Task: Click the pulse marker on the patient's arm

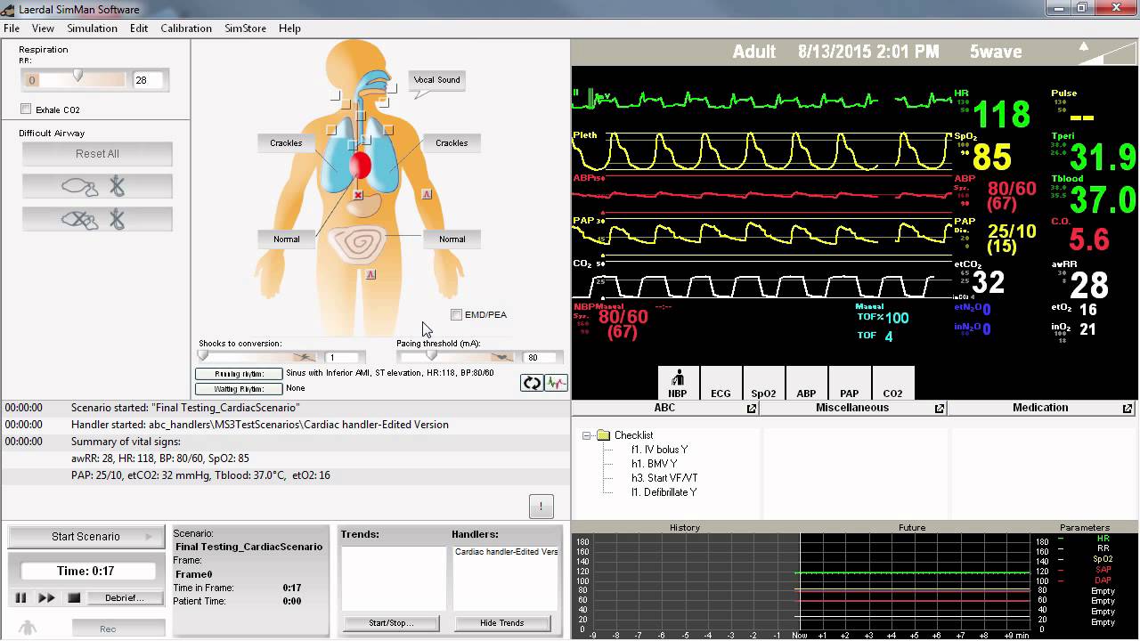Action: tap(427, 193)
